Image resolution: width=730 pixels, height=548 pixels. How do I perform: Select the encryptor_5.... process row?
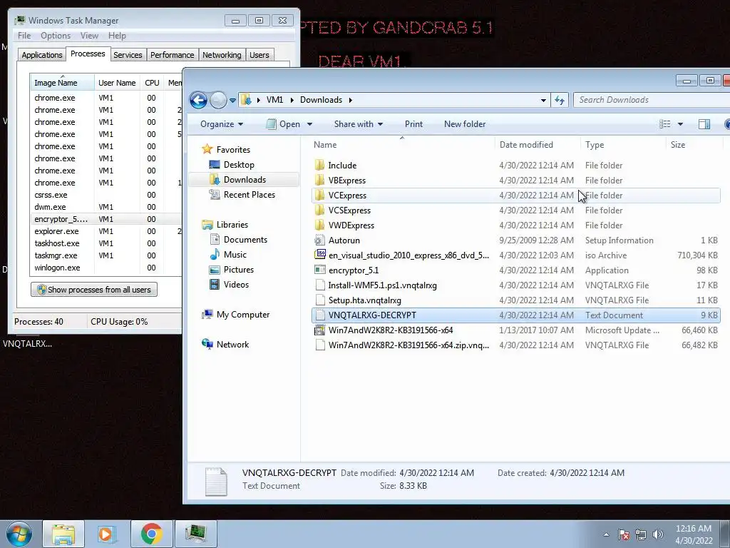pyautogui.click(x=107, y=219)
